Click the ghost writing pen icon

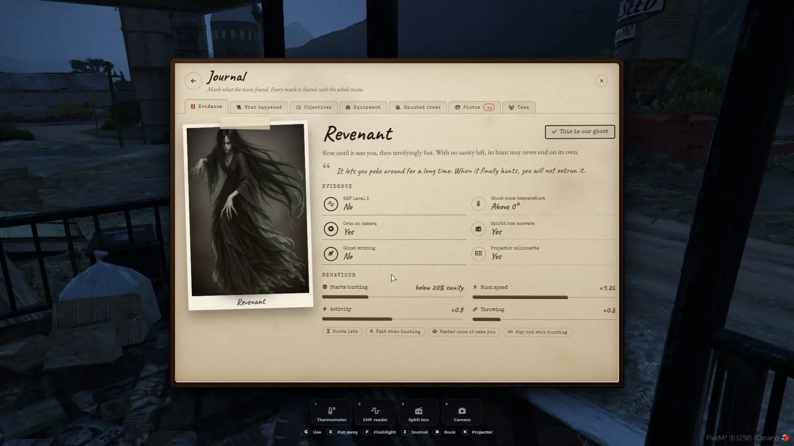(x=331, y=254)
